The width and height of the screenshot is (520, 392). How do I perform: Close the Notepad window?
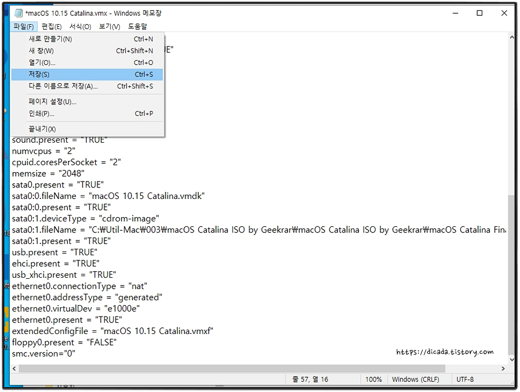(504, 13)
